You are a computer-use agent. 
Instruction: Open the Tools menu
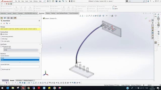point(31,1)
